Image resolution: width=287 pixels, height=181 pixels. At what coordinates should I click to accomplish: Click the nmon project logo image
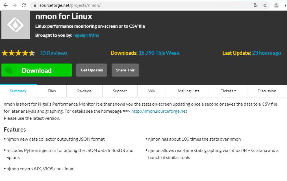pyautogui.click(x=16, y=25)
